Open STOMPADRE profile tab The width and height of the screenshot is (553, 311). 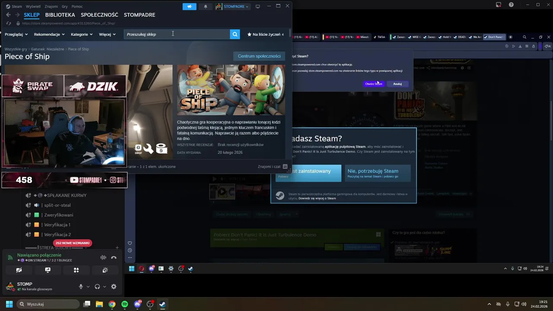pyautogui.click(x=140, y=15)
